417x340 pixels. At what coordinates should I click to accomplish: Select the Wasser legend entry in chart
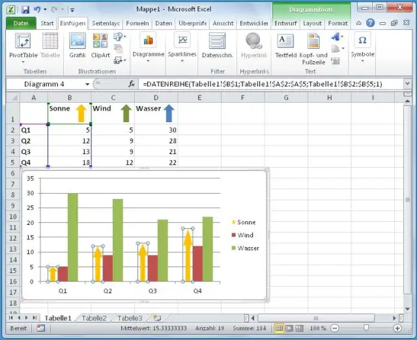[248, 248]
